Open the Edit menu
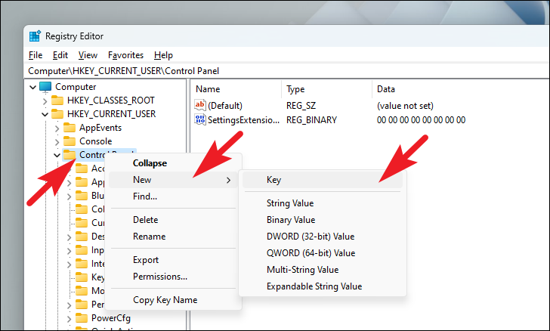The height and width of the screenshot is (331, 550). tap(60, 55)
